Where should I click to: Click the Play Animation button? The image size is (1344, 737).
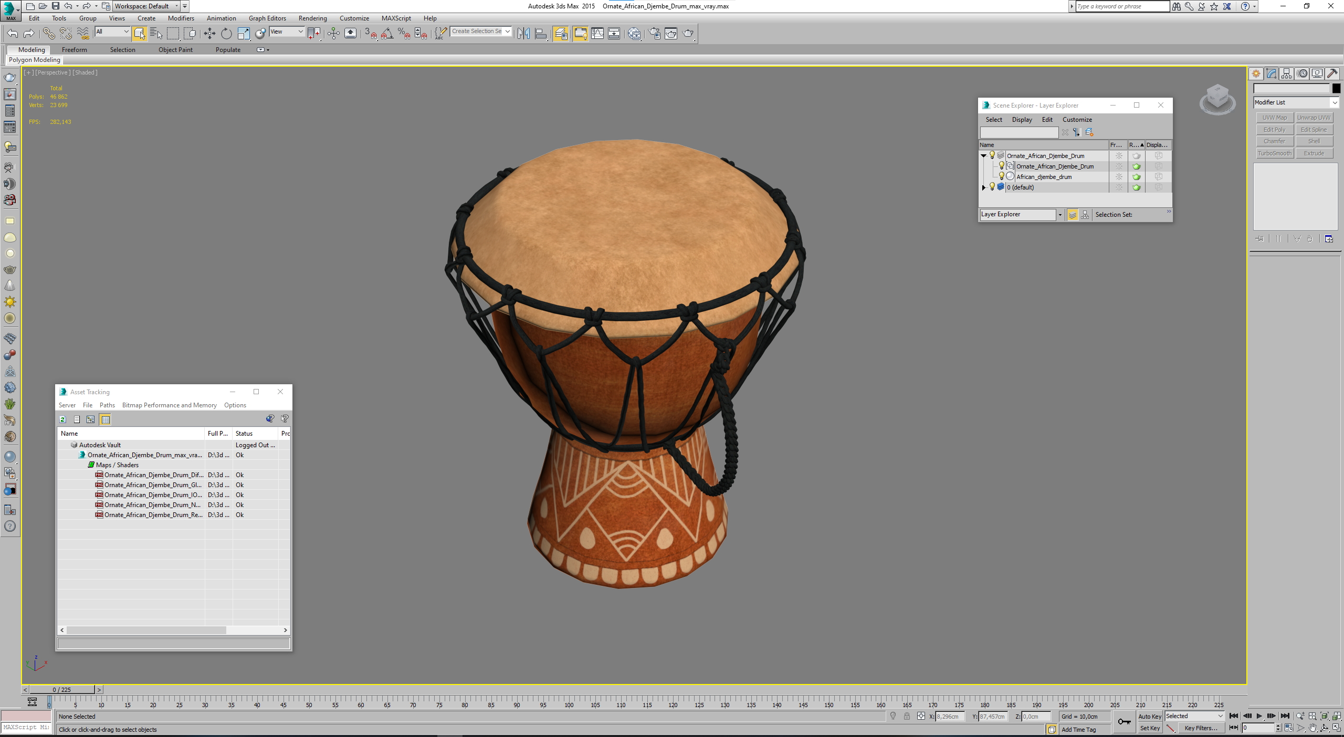(1259, 716)
